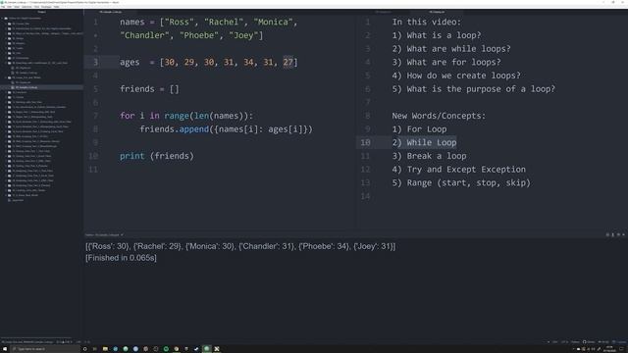Click the "Chandler" string on line 1
The image size is (628, 353).
click(144, 35)
